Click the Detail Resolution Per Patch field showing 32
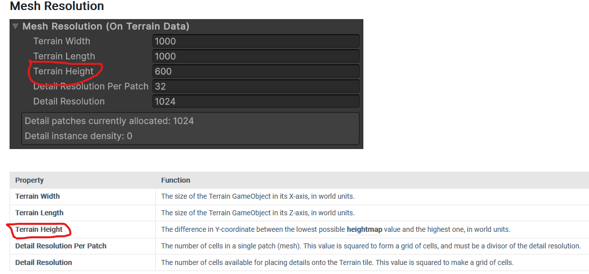 (256, 86)
